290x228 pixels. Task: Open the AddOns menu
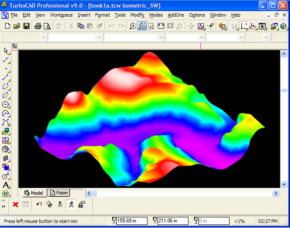(x=176, y=15)
